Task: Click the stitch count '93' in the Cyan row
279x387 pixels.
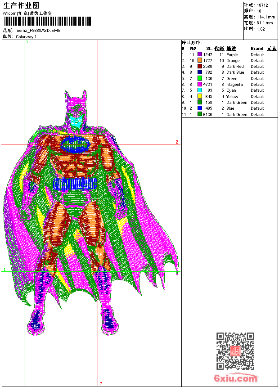Action: (210, 90)
